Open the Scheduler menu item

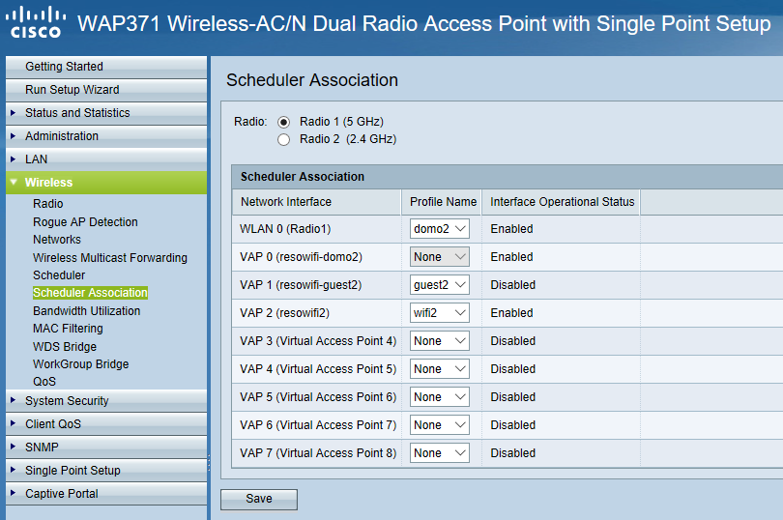pos(59,275)
